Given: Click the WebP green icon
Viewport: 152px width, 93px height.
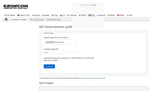Looking at the screenshot, I should (x=109, y=15).
